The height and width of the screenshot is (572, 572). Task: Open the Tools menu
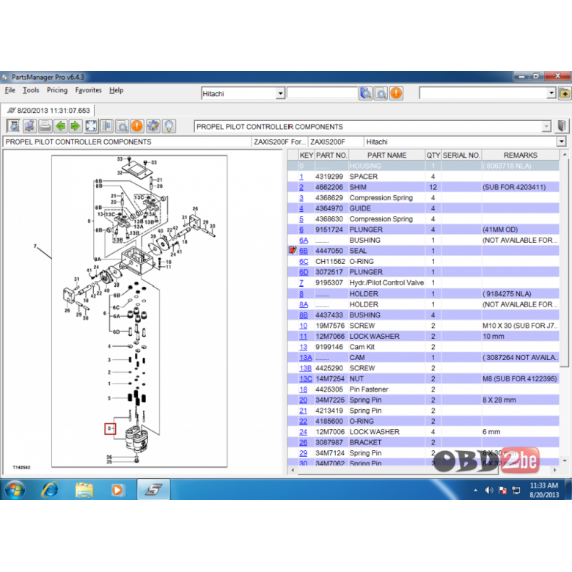coord(31,90)
